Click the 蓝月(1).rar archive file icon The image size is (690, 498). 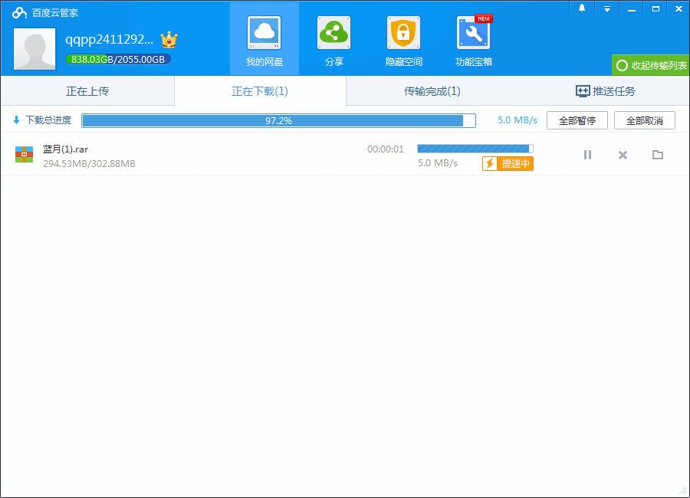click(25, 155)
